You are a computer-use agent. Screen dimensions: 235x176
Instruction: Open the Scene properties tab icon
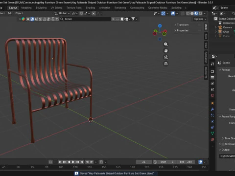[212, 89]
